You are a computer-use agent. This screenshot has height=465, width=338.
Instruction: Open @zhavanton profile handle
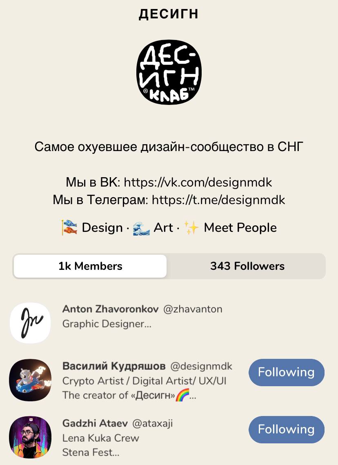193,309
